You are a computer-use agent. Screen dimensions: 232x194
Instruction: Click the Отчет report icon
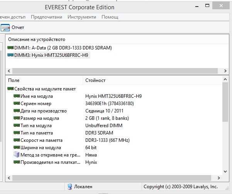tap(5, 28)
